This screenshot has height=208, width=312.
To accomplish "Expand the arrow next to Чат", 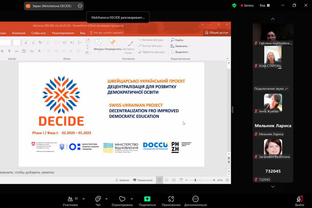I will pyautogui.click(x=106, y=199).
